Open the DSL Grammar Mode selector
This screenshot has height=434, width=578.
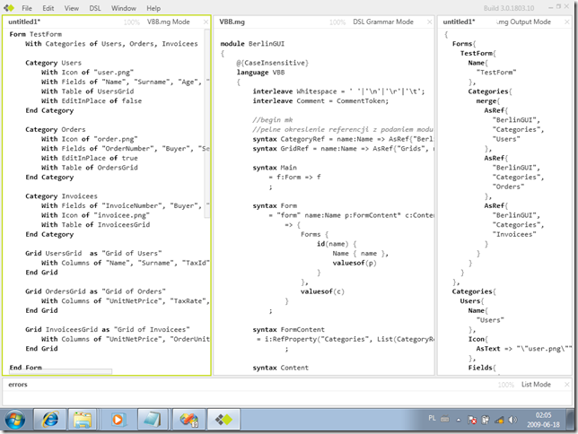pyautogui.click(x=383, y=22)
